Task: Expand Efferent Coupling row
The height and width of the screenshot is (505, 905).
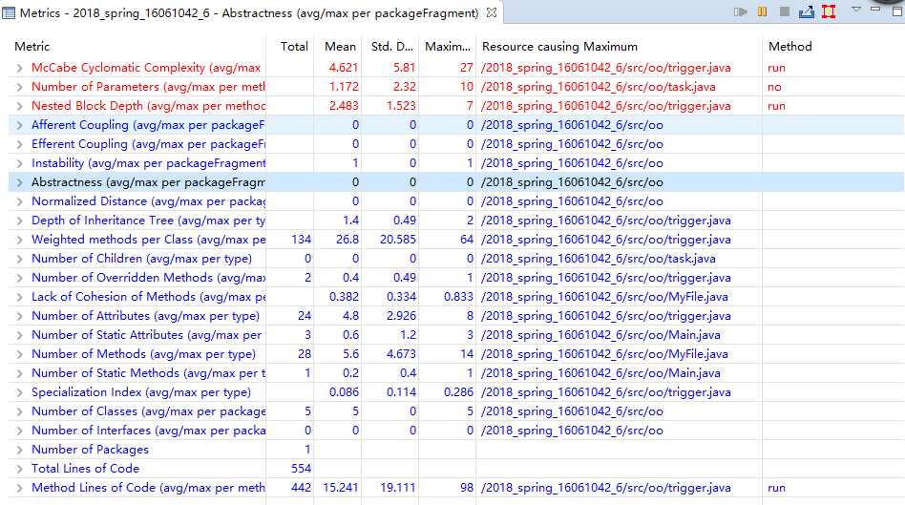Action: click(x=20, y=144)
